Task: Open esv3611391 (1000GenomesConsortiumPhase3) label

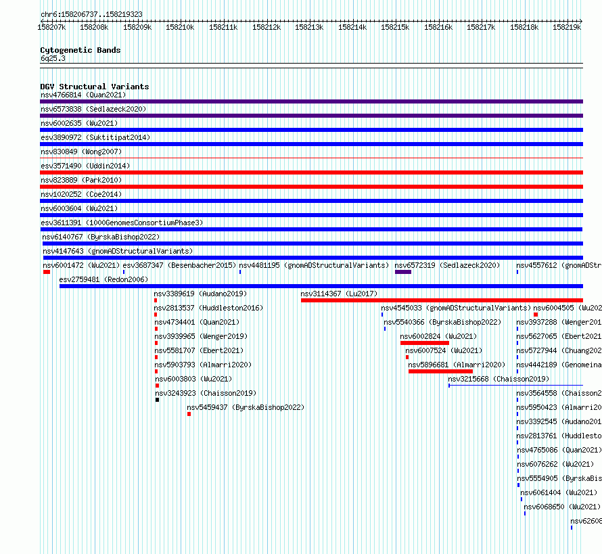Action: (122, 223)
